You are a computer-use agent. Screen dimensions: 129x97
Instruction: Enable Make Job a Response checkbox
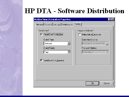tap(80, 34)
